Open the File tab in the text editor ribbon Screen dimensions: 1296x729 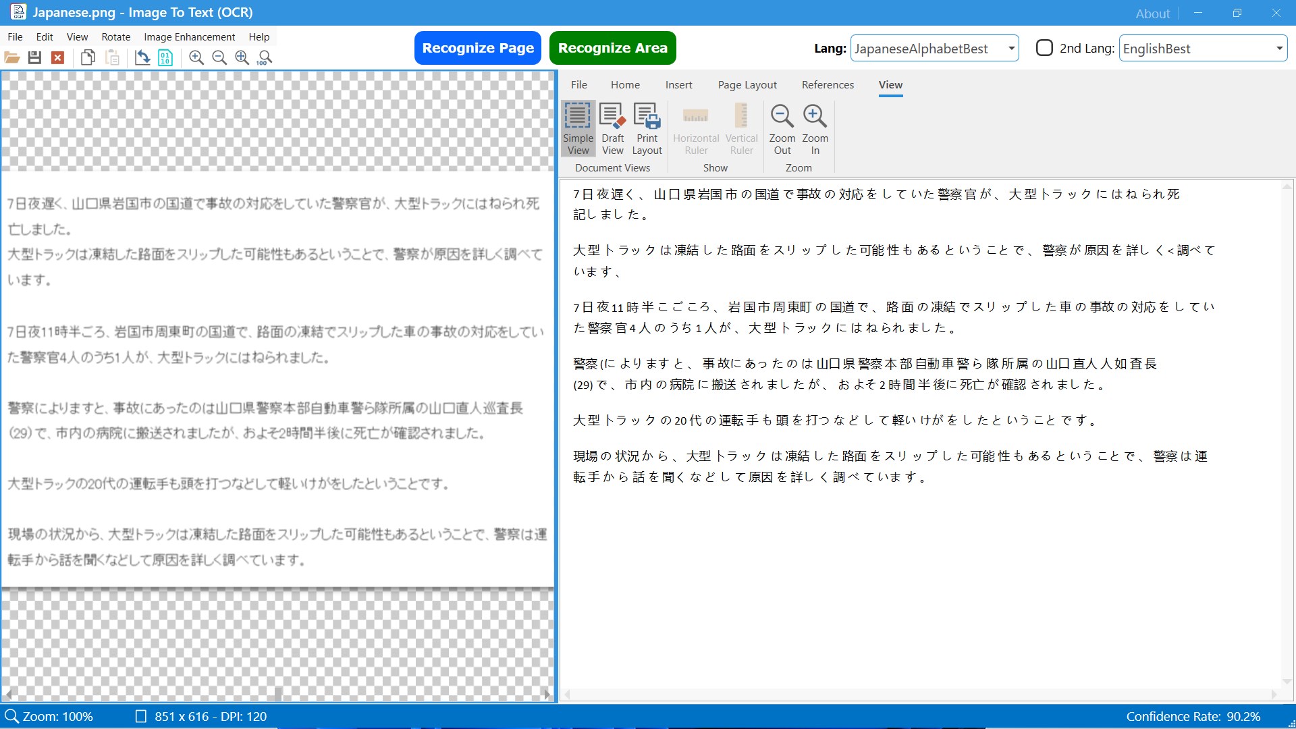[x=579, y=85]
